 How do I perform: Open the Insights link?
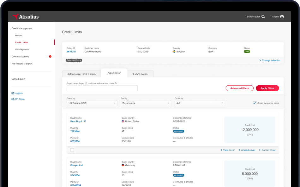[x=19, y=93]
